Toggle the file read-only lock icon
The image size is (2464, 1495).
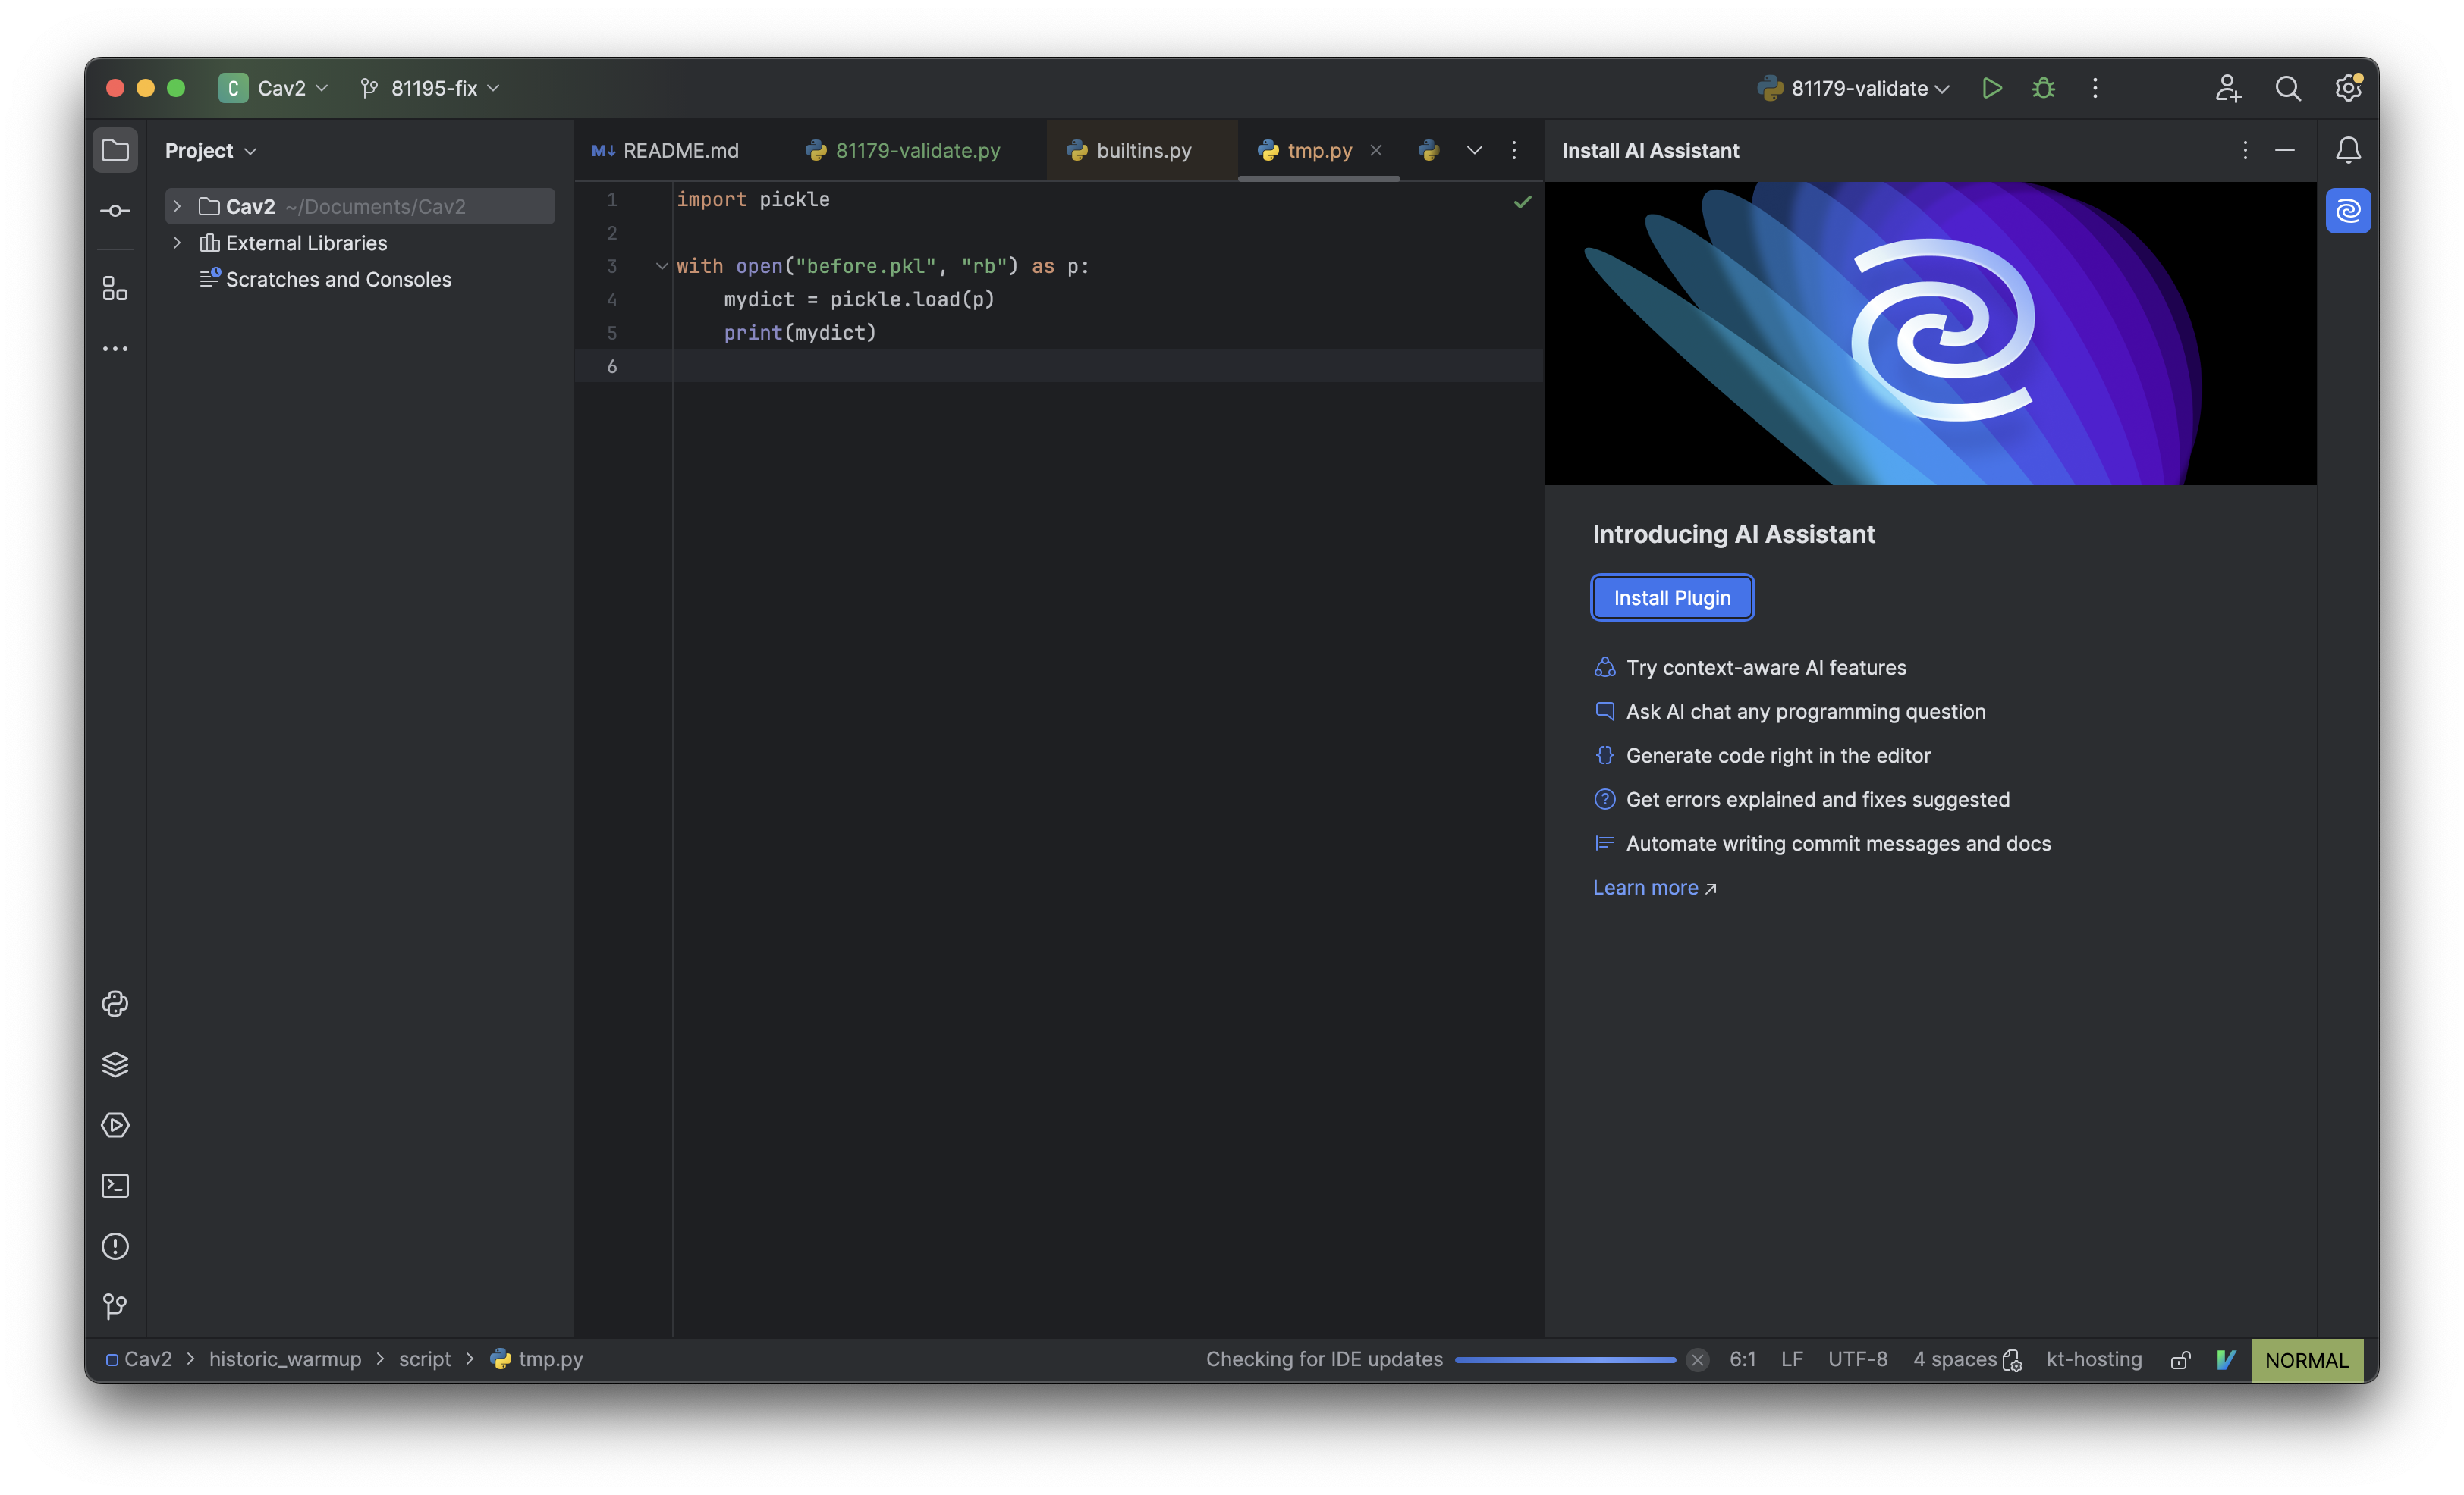(x=2180, y=1360)
